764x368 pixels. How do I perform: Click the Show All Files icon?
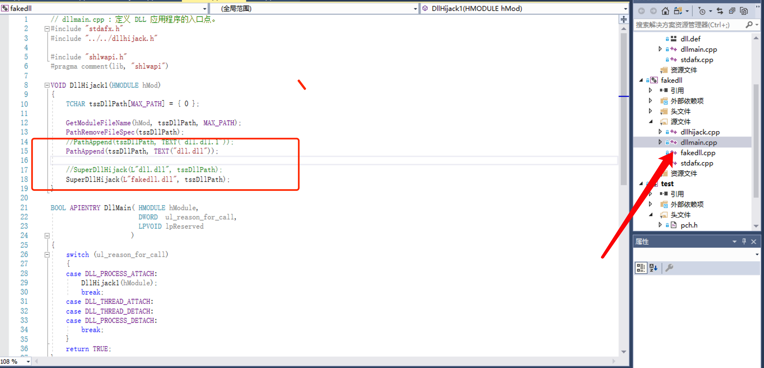click(744, 11)
